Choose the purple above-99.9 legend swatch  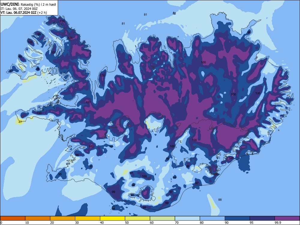pos(287,218)
